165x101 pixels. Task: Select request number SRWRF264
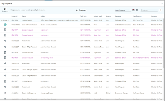15,76
